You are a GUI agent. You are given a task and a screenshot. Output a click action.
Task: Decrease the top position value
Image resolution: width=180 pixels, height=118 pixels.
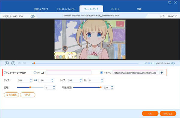click(81, 81)
